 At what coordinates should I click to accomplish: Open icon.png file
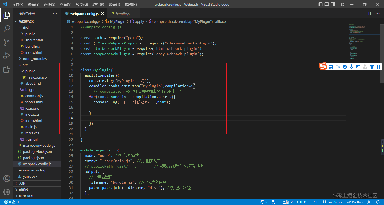tap(37, 108)
